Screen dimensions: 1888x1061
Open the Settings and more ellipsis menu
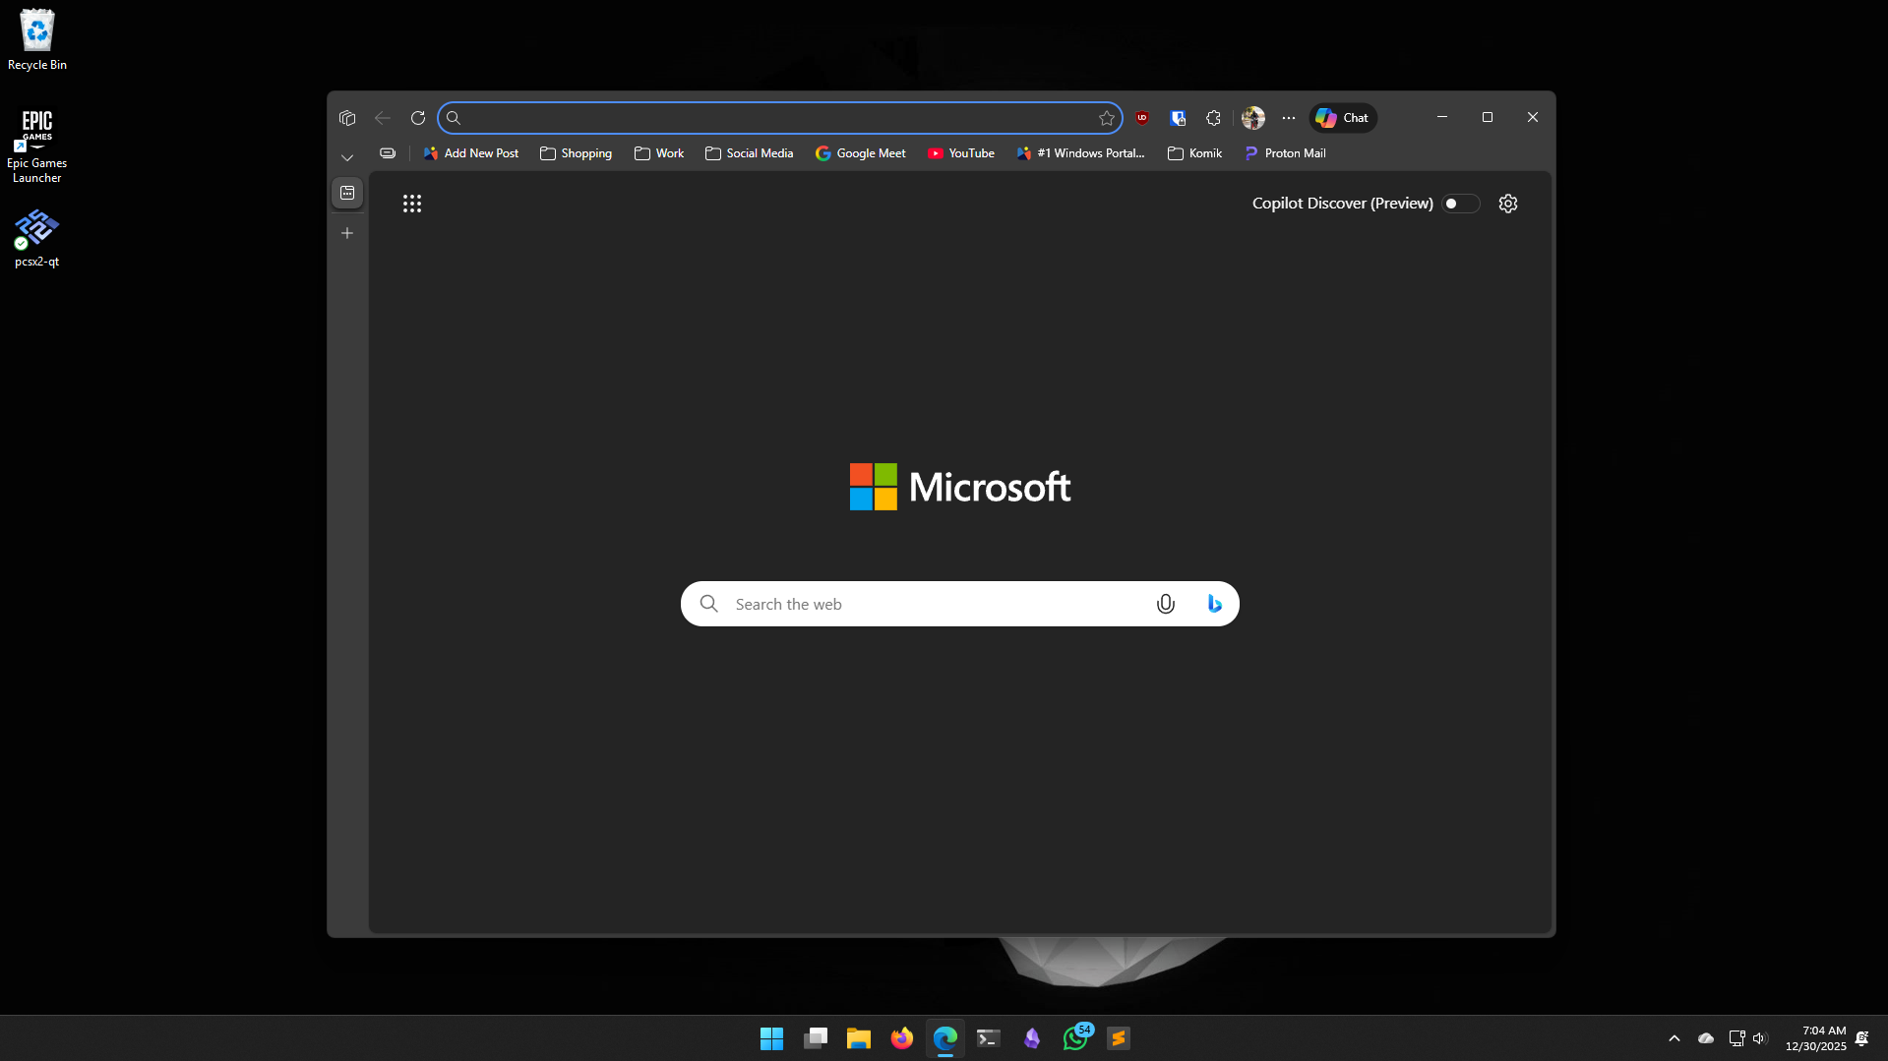pos(1289,118)
